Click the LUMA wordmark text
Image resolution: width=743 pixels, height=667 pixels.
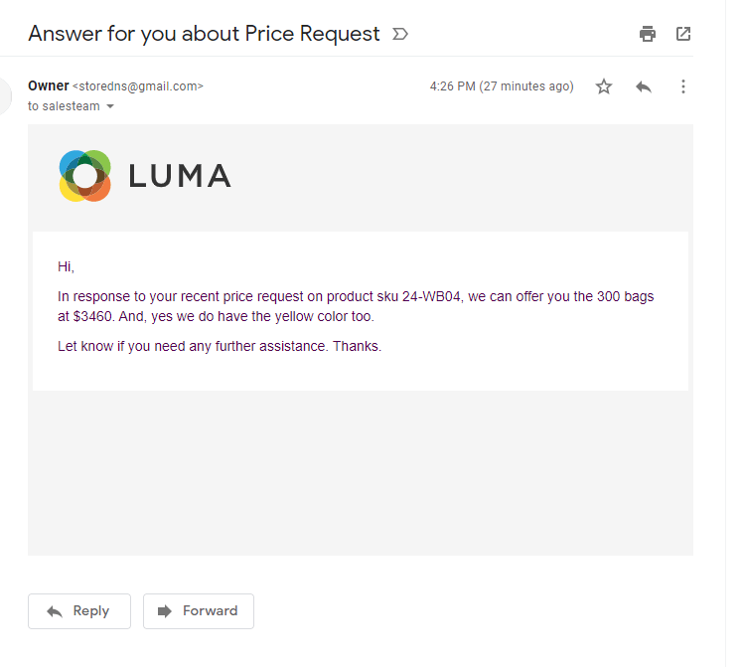180,176
